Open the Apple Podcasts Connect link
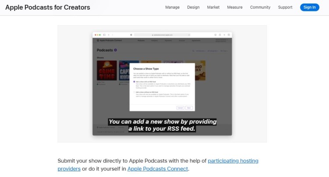This screenshot has height=177, width=329. click(157, 169)
